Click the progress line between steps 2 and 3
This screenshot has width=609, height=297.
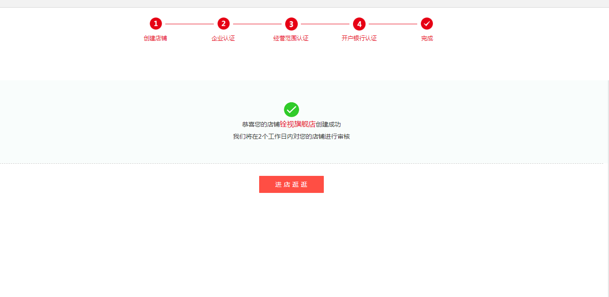tap(257, 24)
